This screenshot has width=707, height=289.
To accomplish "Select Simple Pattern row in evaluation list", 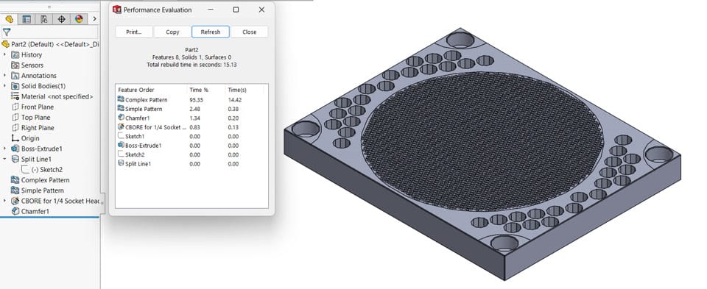I will coord(191,109).
